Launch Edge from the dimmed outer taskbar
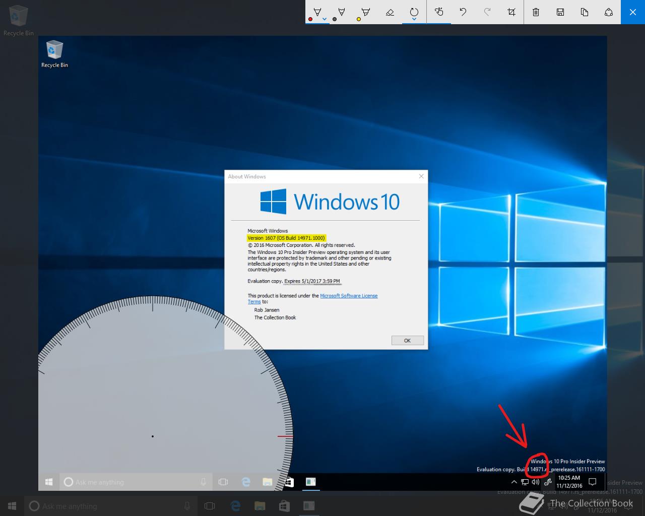Viewport: 645px width, 516px height. click(235, 506)
